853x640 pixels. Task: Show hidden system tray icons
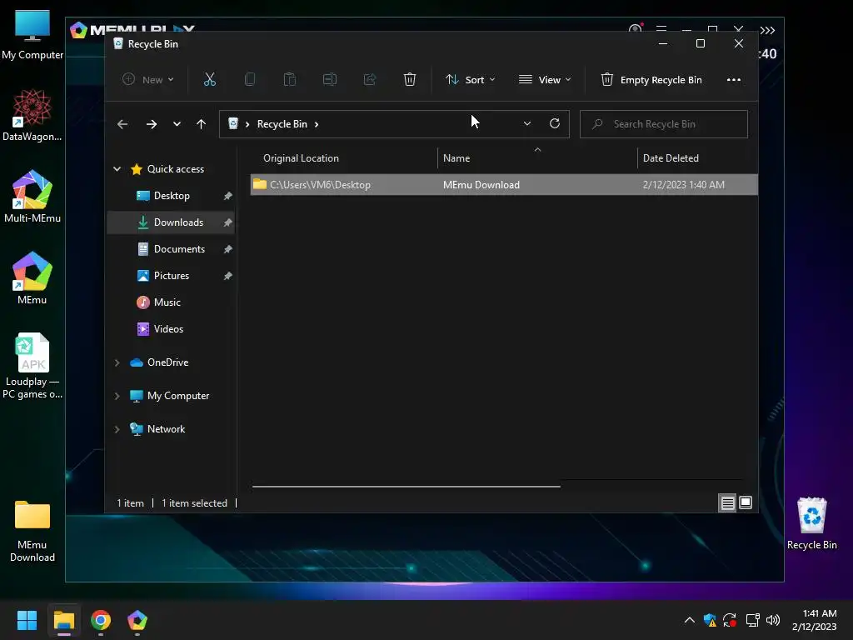click(689, 620)
